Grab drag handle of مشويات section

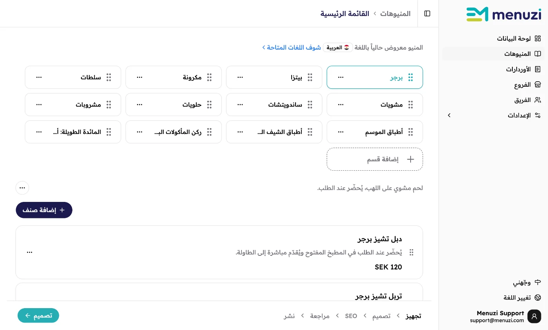(x=411, y=105)
